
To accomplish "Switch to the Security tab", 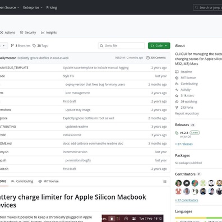I will click(x=28, y=33).
